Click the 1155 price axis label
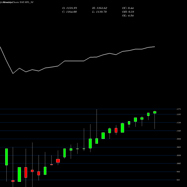This screenshot has width=187, height=187. (179, 114)
